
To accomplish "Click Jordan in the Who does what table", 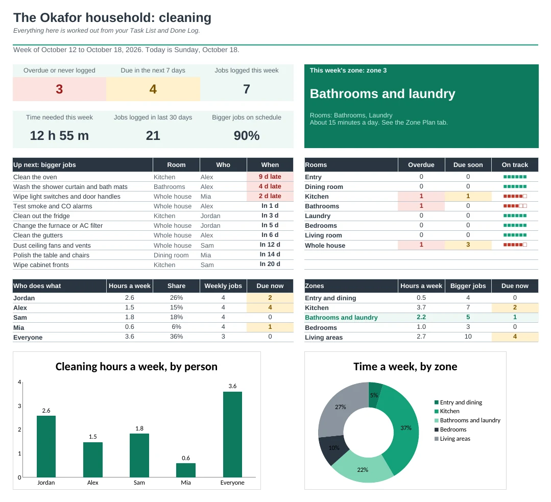I will [24, 298].
